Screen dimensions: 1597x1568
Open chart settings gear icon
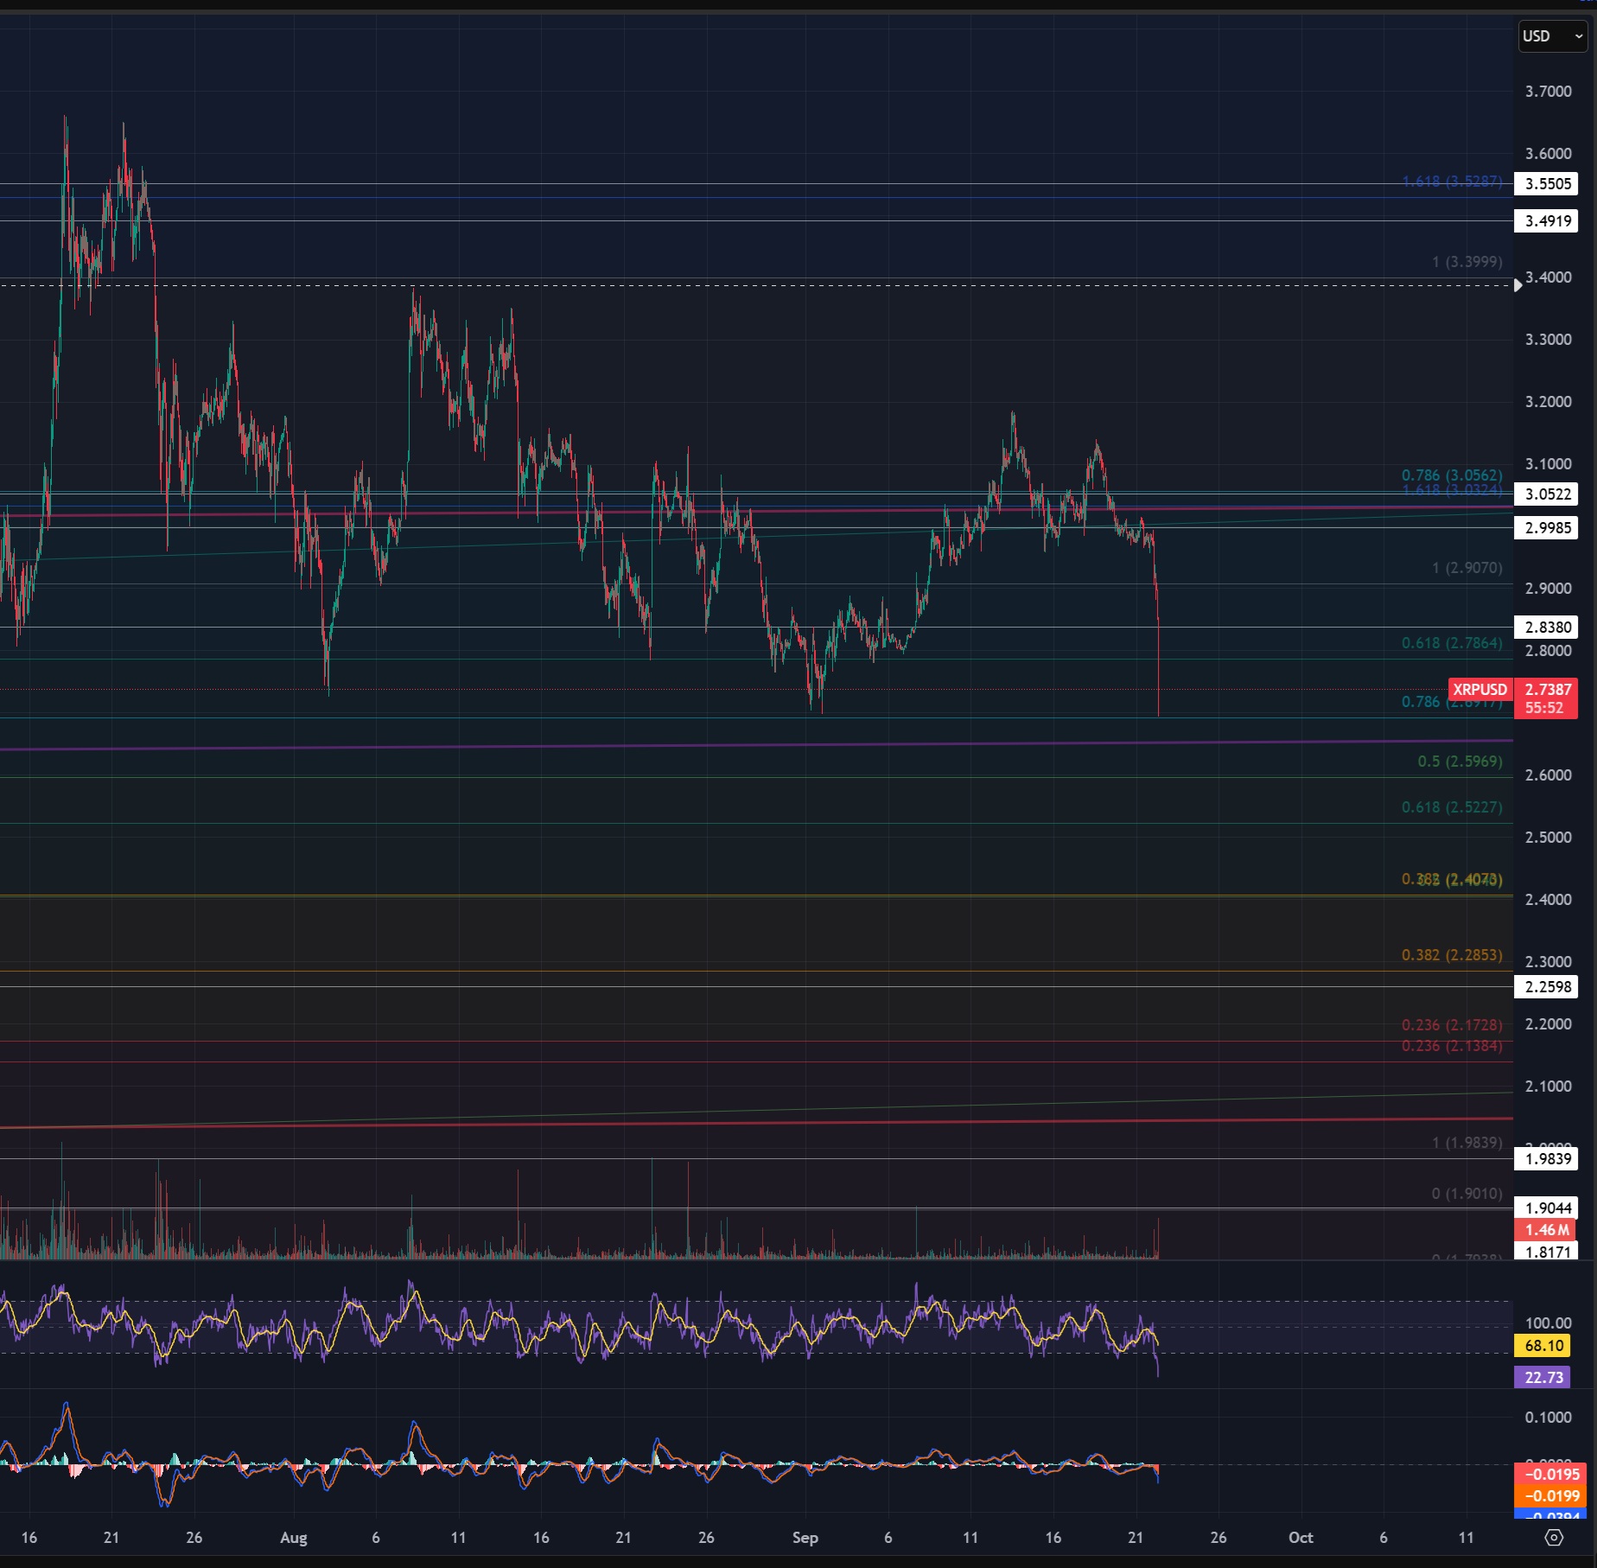pyautogui.click(x=1554, y=1538)
